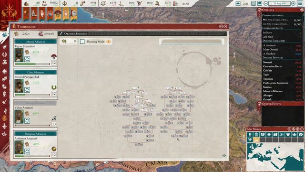The width and height of the screenshot is (305, 172).
Task: Open the helmet military sidebar icon
Action: coord(4,94)
